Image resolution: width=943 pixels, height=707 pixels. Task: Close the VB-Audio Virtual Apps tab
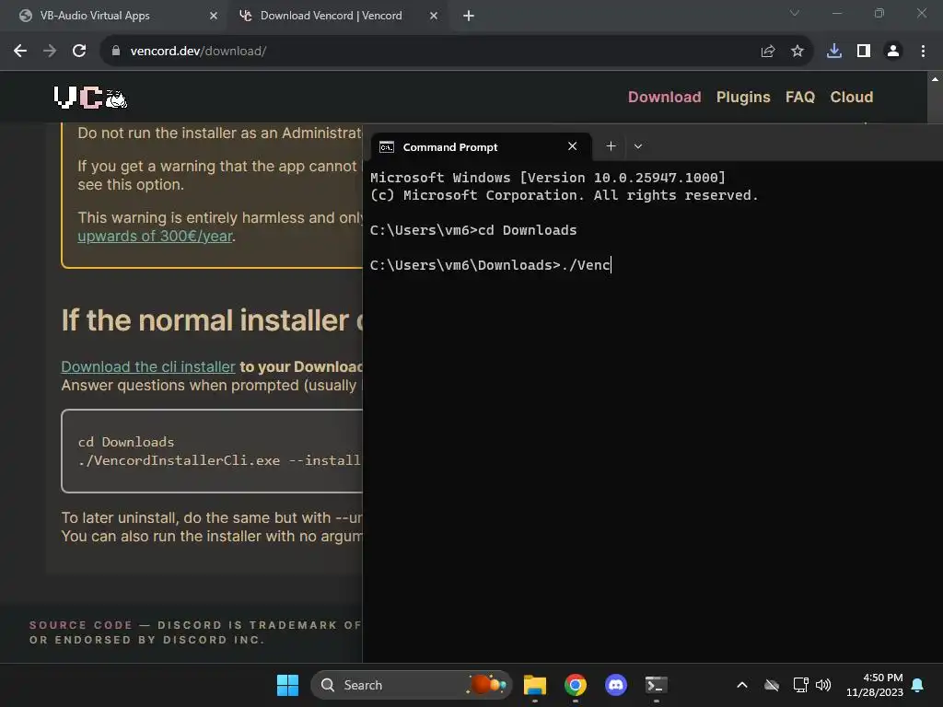[x=213, y=16]
